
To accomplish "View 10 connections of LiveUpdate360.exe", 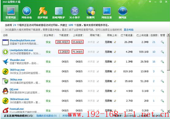I will pos(154,52).
